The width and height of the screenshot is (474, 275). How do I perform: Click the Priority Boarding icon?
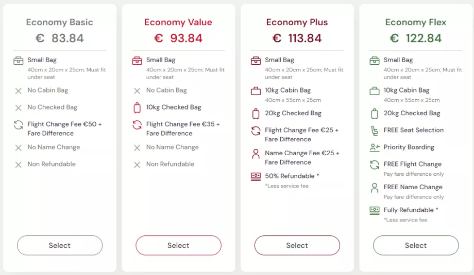(375, 148)
